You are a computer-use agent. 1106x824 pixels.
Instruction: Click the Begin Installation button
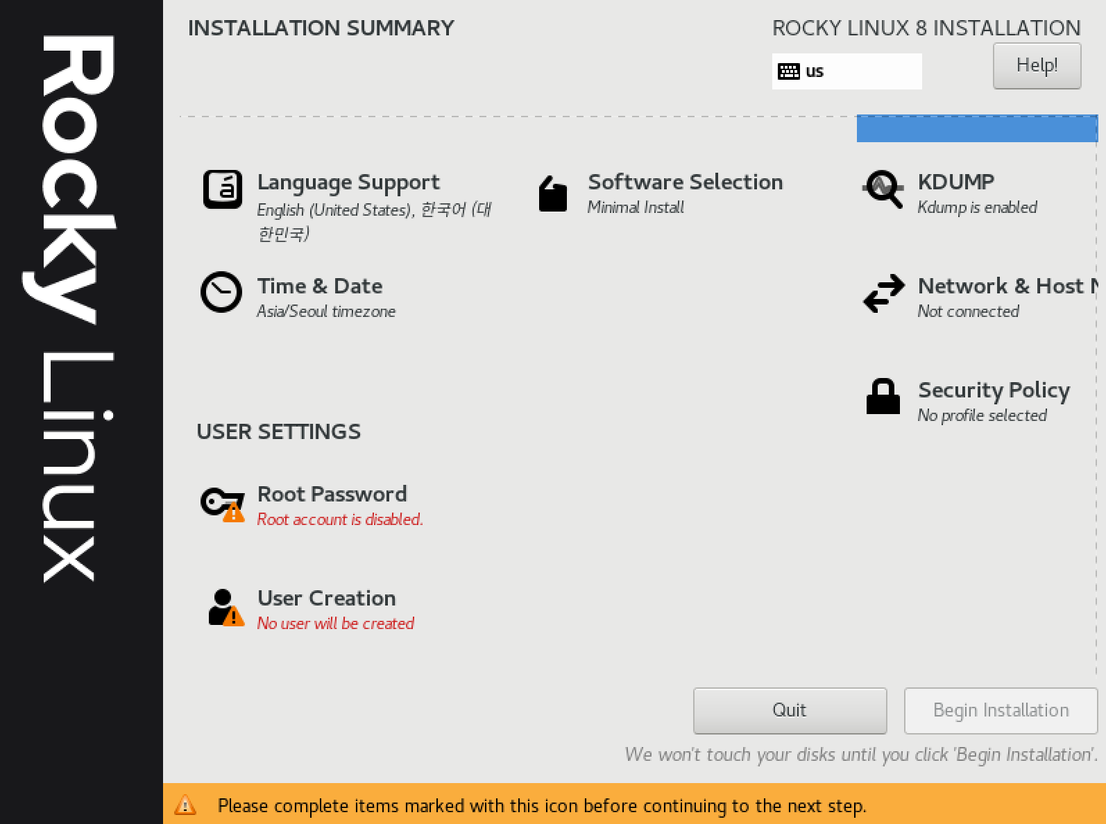1001,711
